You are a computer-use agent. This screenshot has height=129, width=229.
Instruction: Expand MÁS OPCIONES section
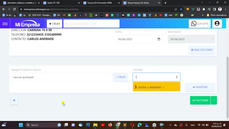pyautogui.click(x=202, y=50)
